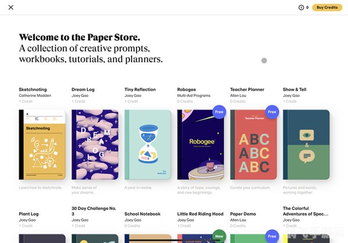Open the Sketchnoting journal cover
Viewport: 348px width, 243px height.
click(42, 145)
